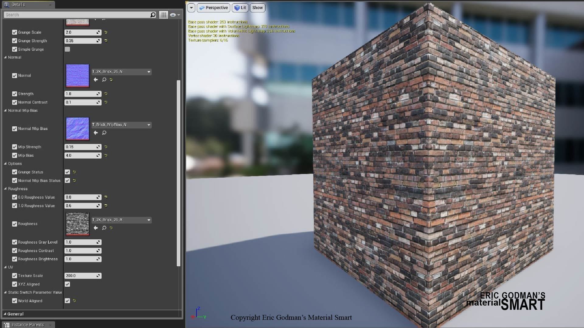Reset Mip Strength to default arrow

tap(106, 147)
